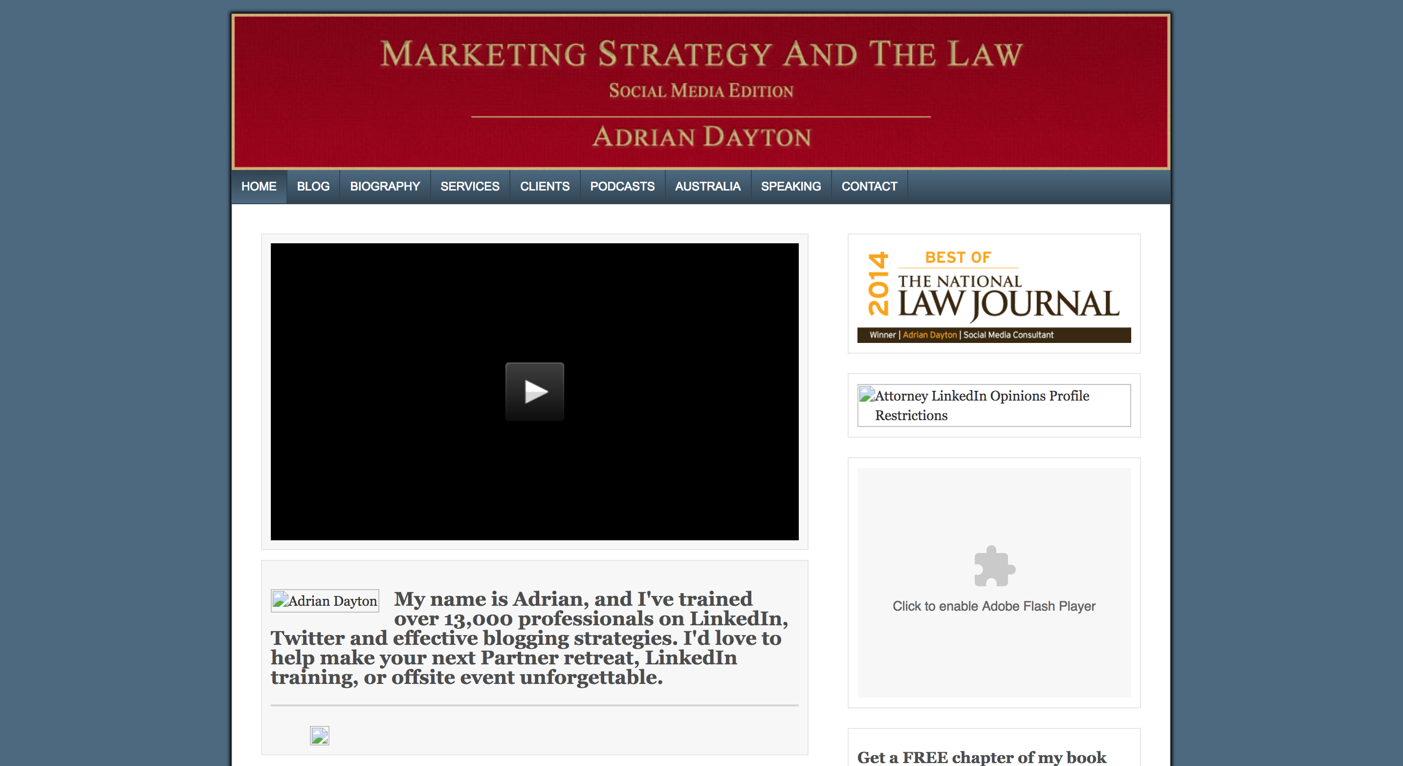Navigate to the CLIENTS page
The width and height of the screenshot is (1403, 766).
(545, 186)
